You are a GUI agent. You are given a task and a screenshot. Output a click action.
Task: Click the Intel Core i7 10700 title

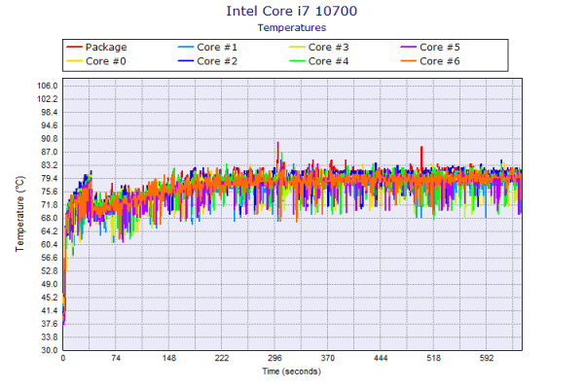tap(292, 11)
